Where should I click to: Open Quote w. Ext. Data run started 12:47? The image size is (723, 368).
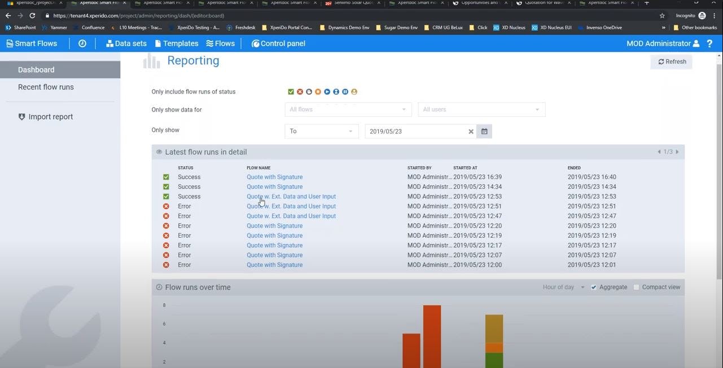(291, 216)
